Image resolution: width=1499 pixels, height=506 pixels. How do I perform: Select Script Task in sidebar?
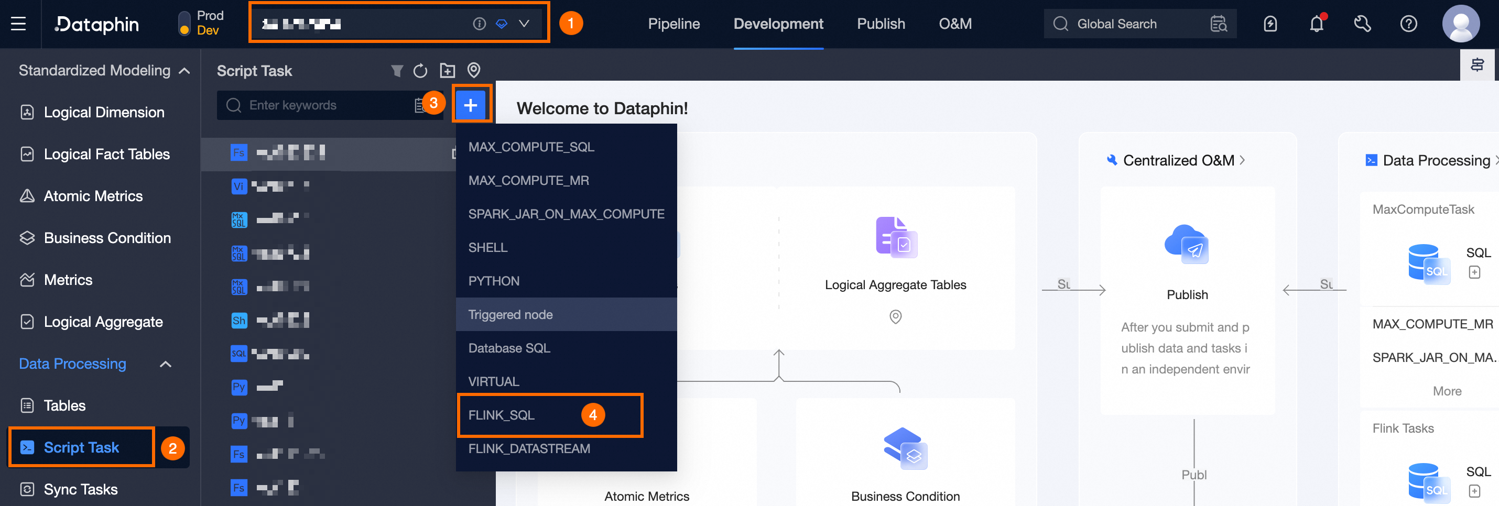(81, 447)
